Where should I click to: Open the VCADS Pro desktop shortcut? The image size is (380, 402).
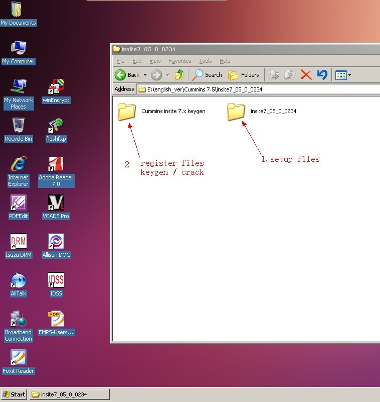(x=56, y=203)
